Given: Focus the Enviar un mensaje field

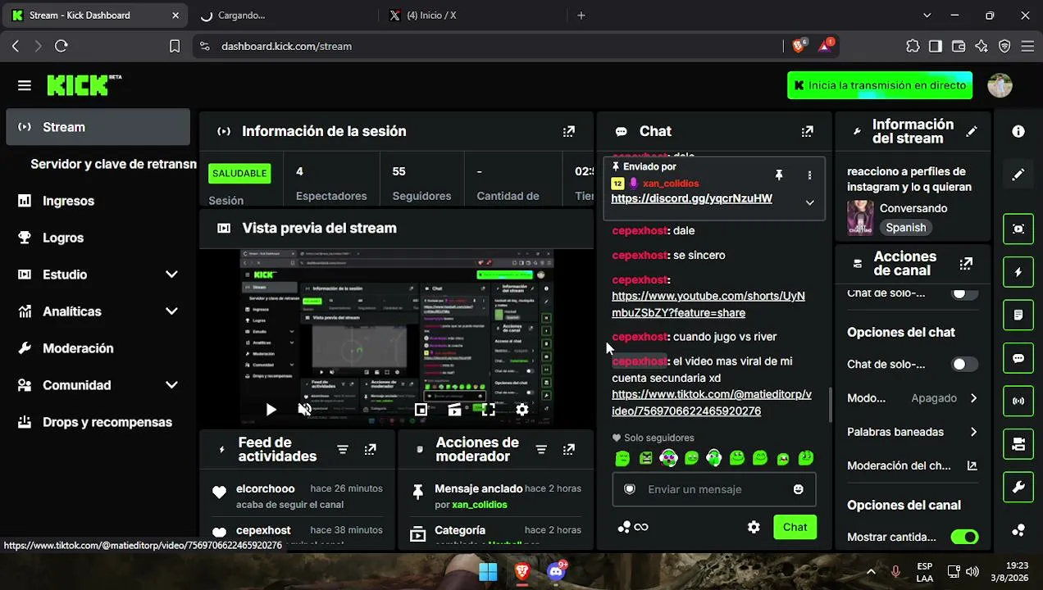Looking at the screenshot, I should click(x=713, y=489).
